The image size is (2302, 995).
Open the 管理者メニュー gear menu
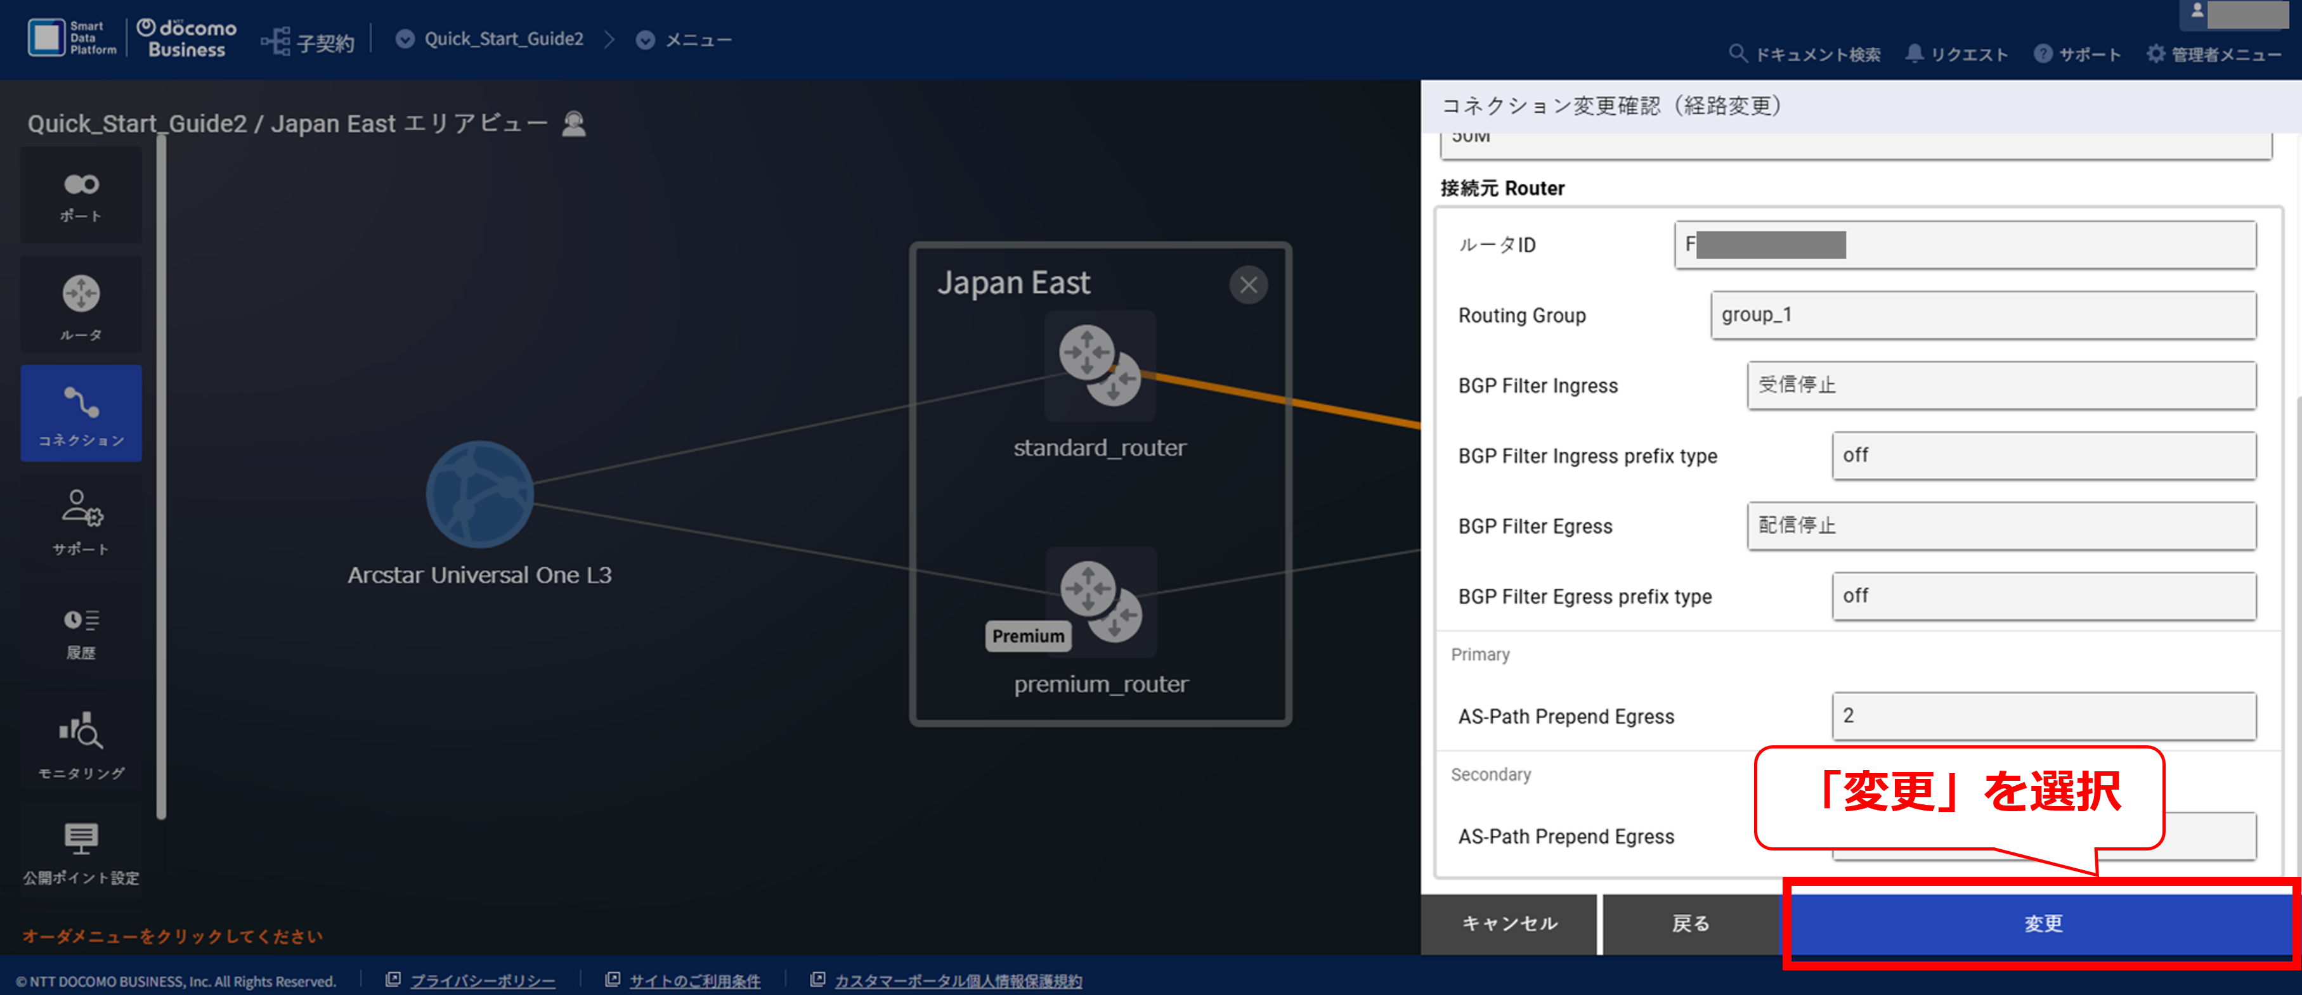click(x=2214, y=55)
